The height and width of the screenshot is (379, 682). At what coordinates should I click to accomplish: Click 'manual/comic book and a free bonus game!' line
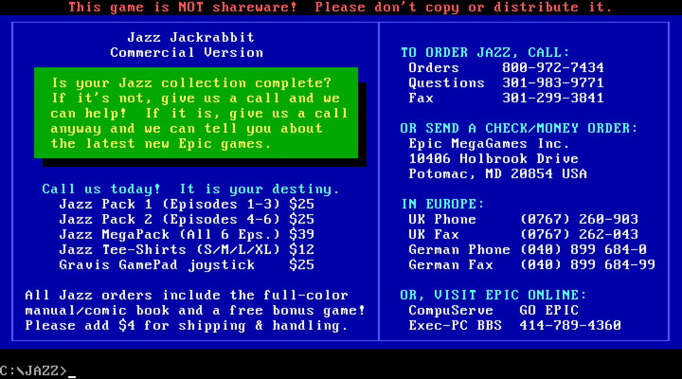point(195,310)
